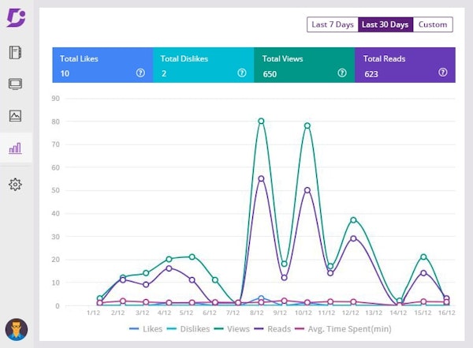Click the Views peak data point at 8/12
473x348 pixels.
click(261, 121)
